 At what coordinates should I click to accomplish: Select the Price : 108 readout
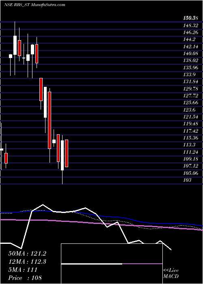pyautogui.click(x=25, y=278)
